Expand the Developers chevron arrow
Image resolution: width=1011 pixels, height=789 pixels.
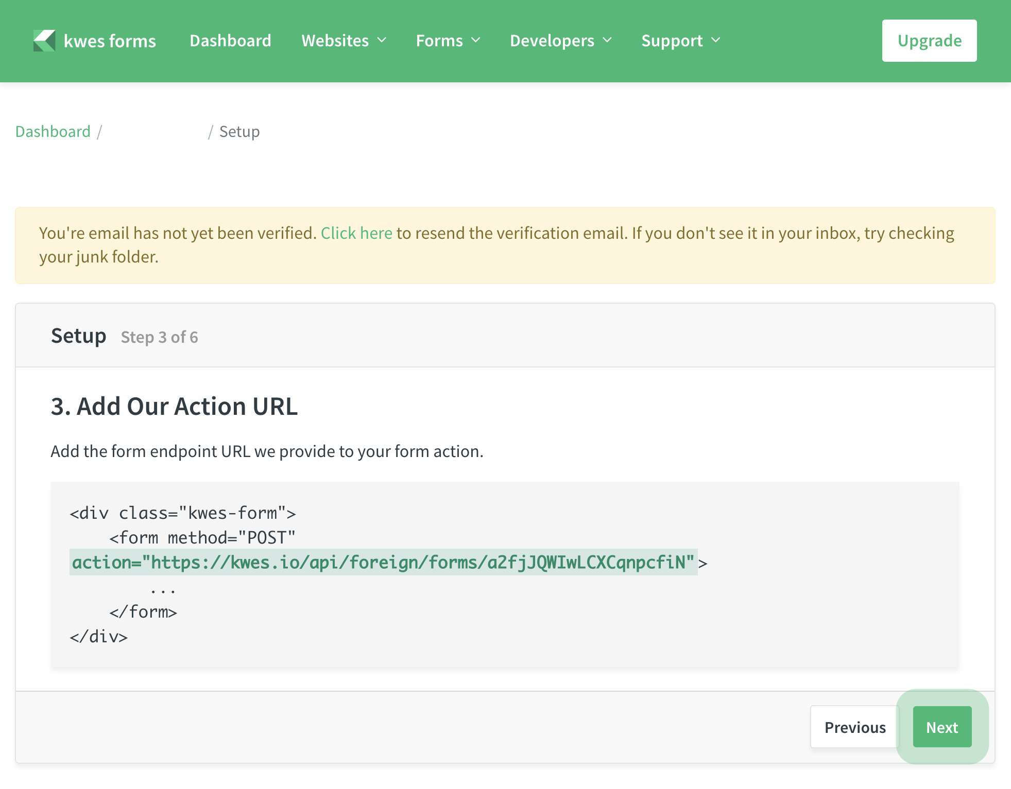click(x=607, y=40)
